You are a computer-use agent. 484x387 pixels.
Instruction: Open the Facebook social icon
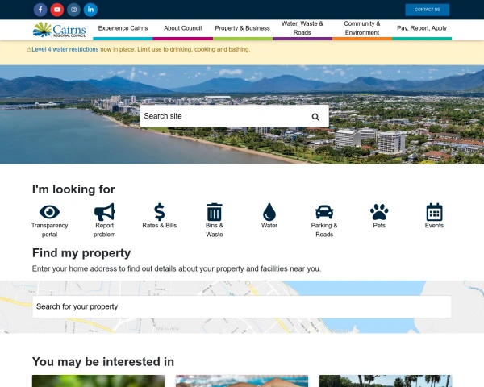(x=40, y=10)
